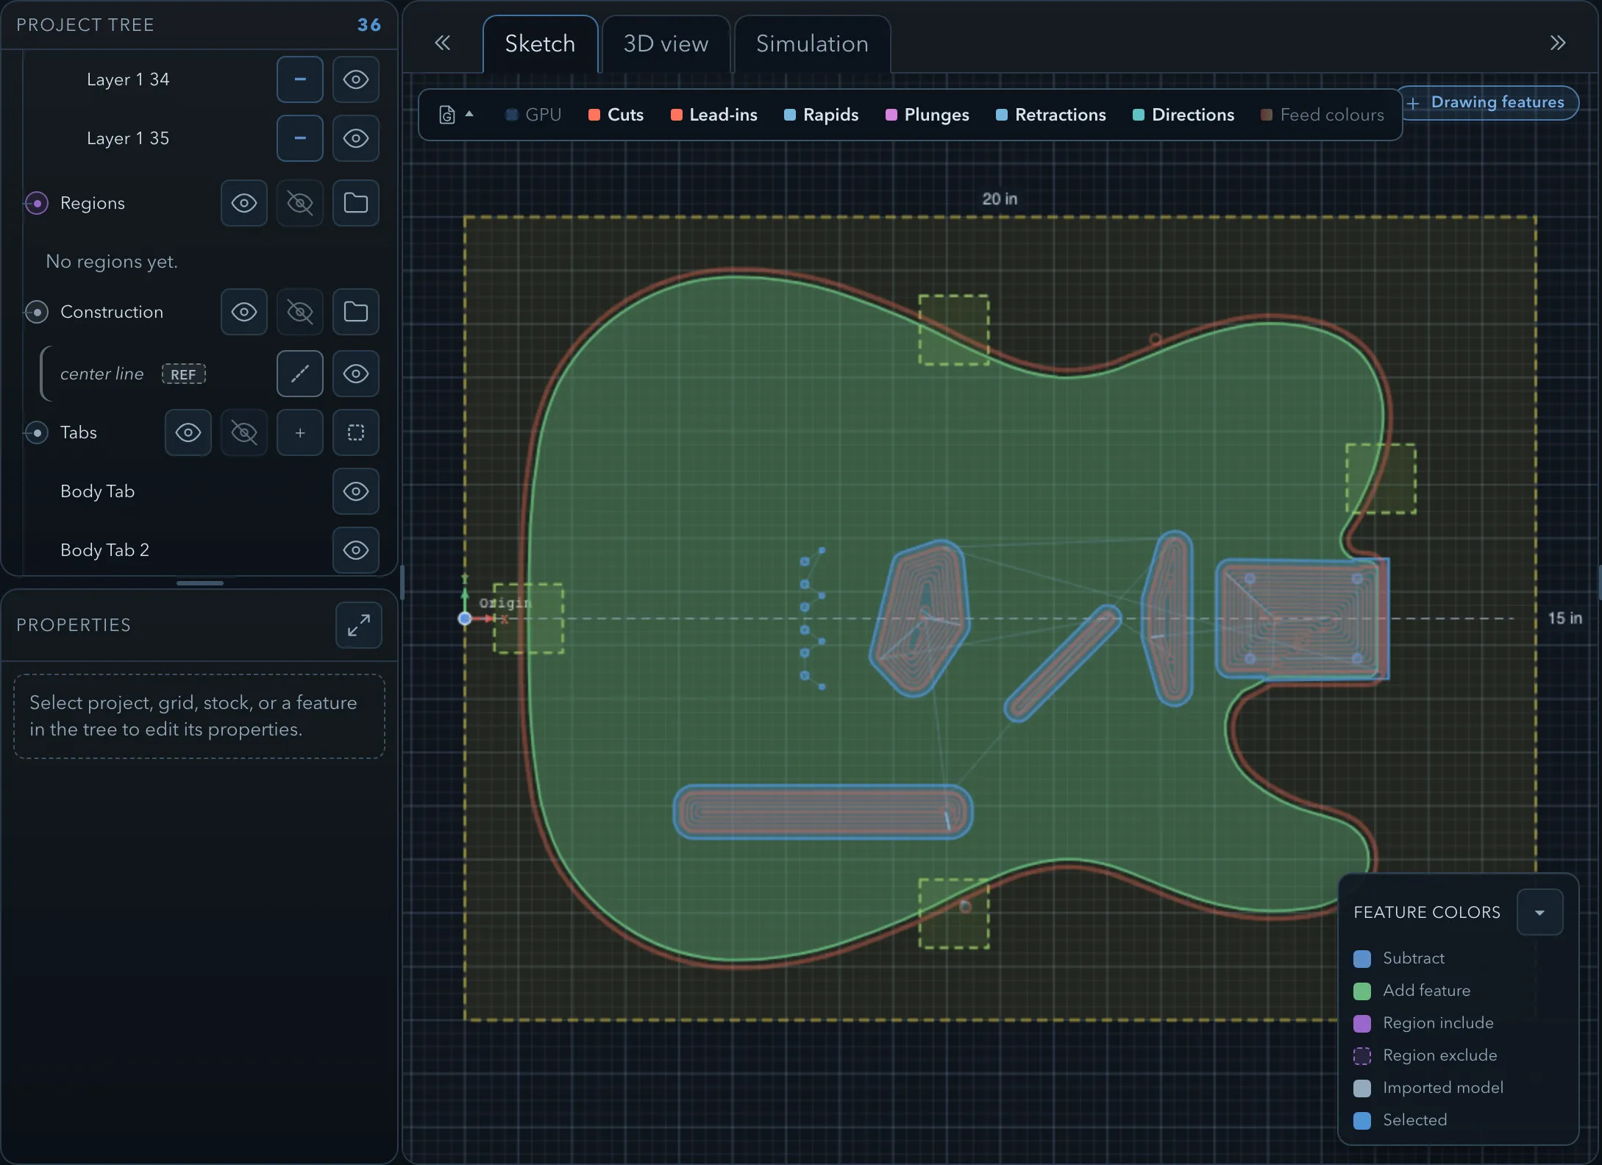Click the minus button on Layer 1 34
Image resolution: width=1602 pixels, height=1165 pixels.
299,79
